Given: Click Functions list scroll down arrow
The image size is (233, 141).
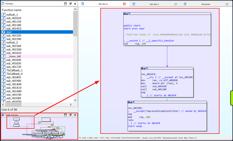Looking at the screenshot, I should coord(75,100).
